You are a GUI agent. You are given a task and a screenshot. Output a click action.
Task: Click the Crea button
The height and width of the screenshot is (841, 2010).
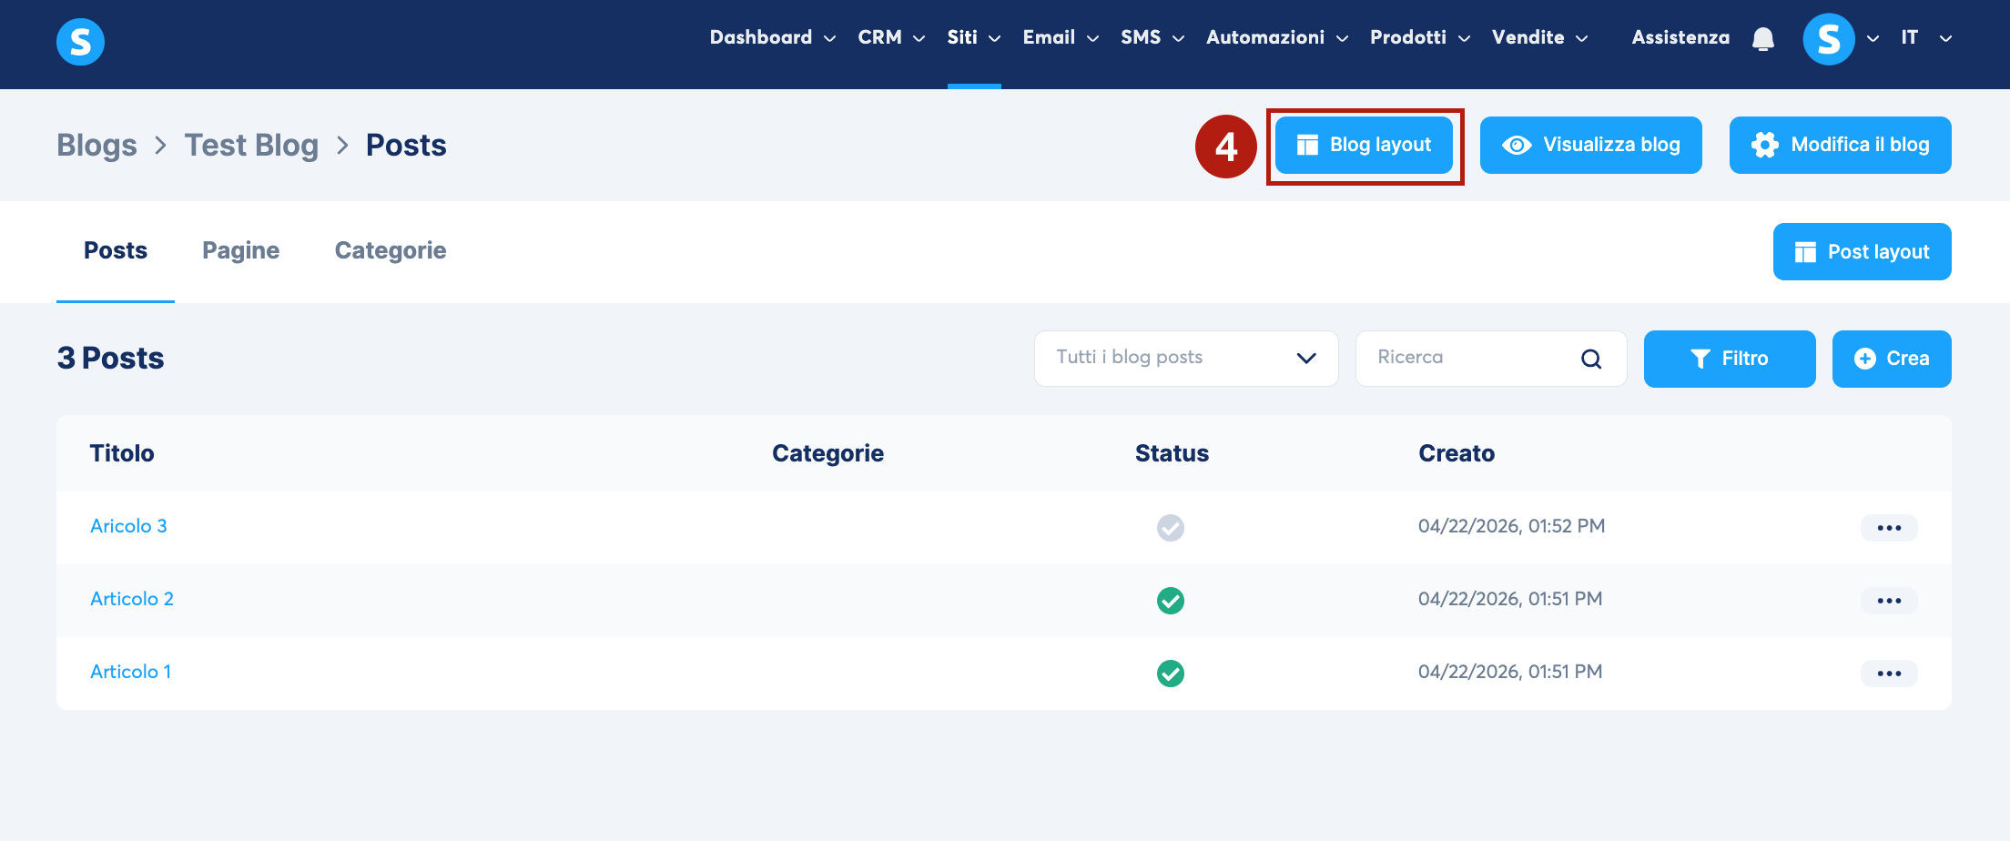coord(1892,359)
